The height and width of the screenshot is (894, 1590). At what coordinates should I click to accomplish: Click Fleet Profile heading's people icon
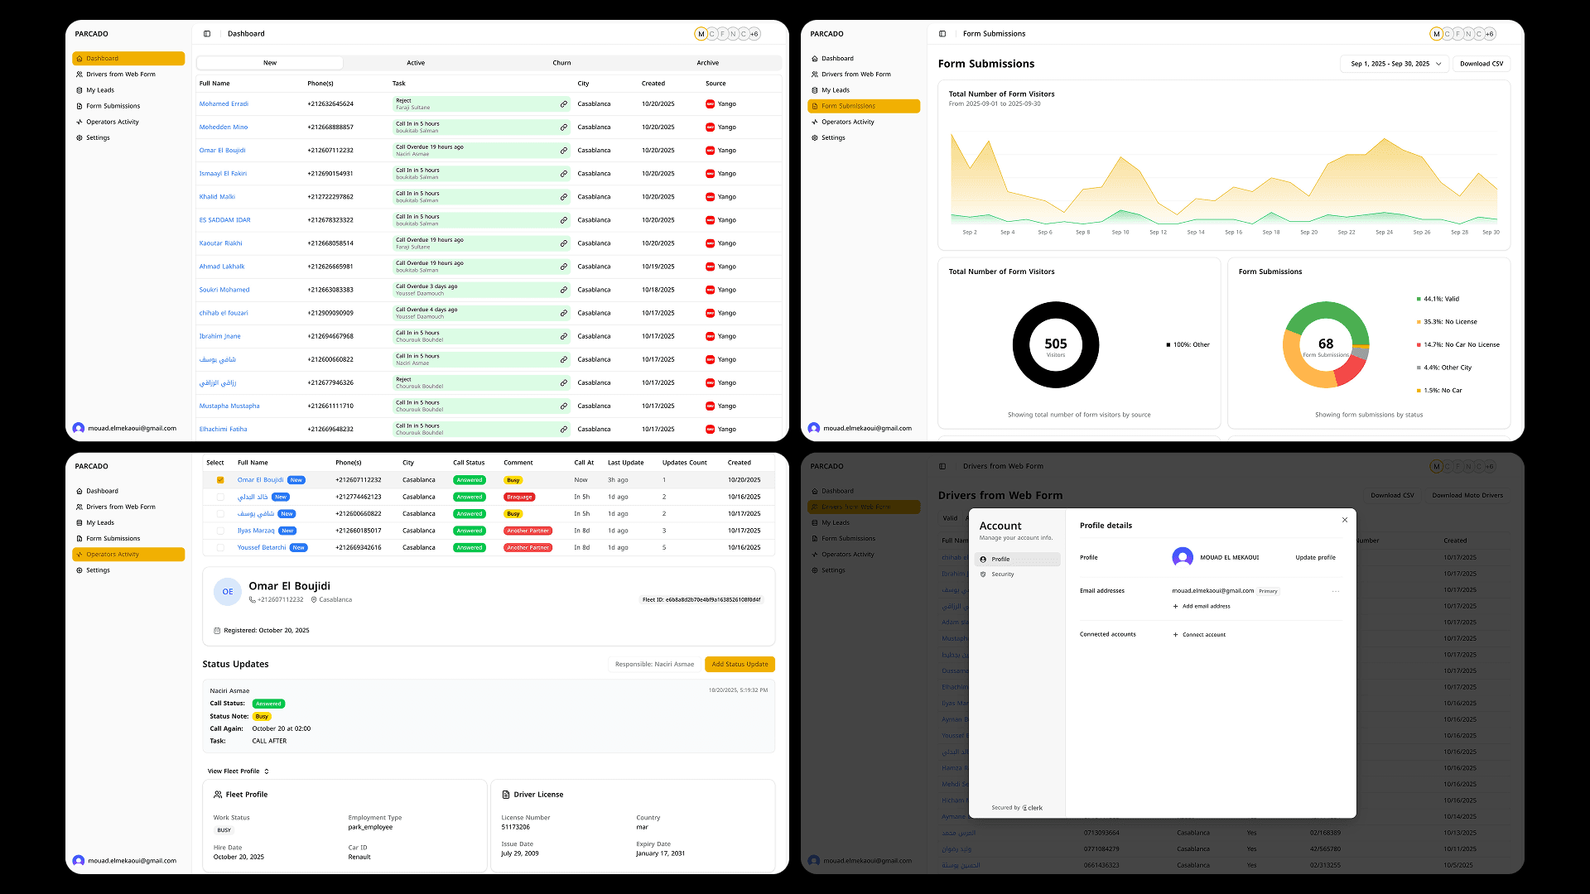[x=218, y=795]
